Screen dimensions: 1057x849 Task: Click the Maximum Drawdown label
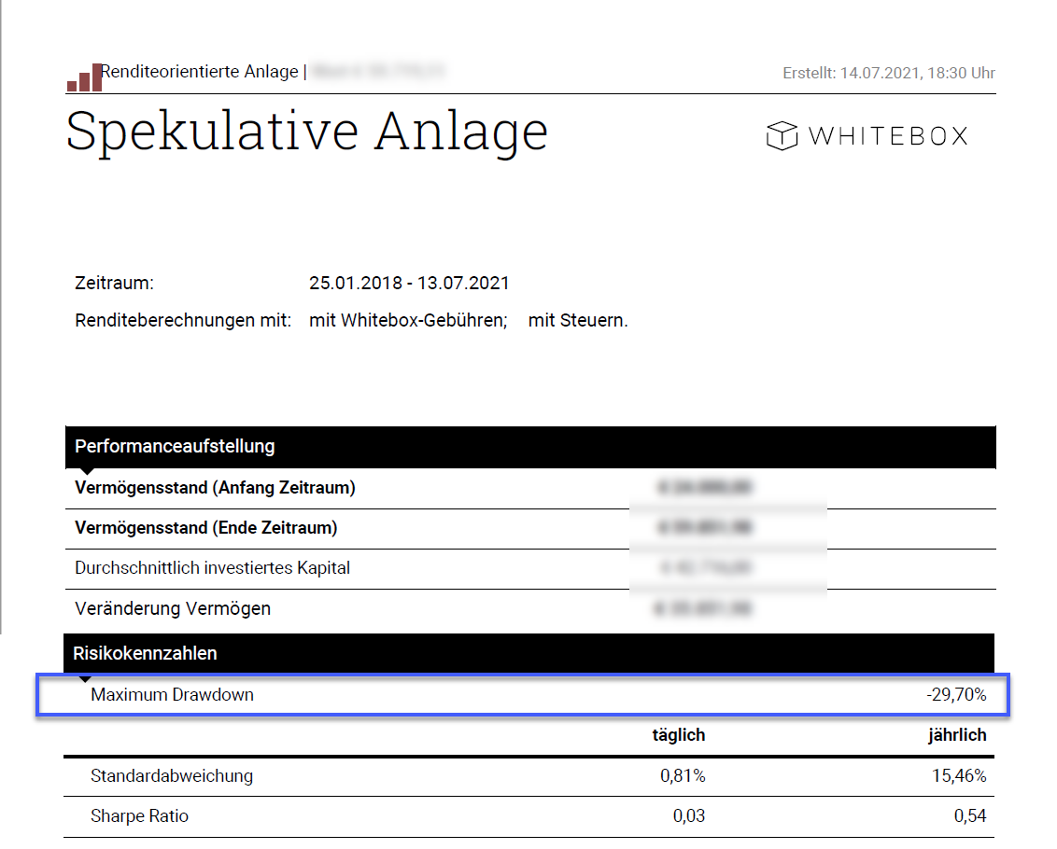point(172,695)
